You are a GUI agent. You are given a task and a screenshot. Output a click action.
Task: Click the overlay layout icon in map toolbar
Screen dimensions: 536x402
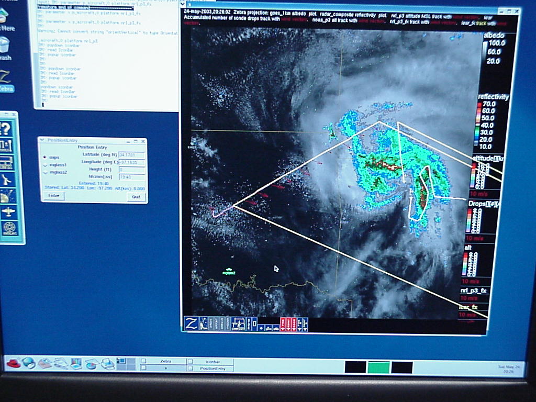click(x=238, y=323)
